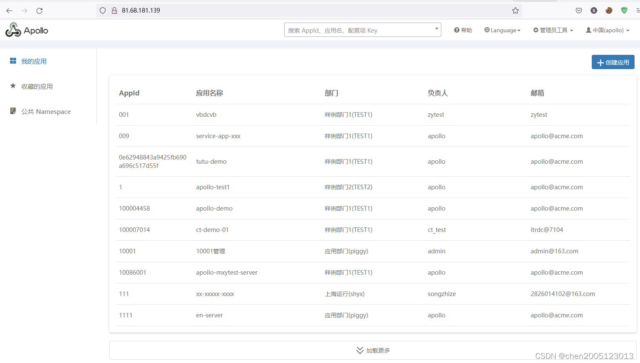Click the 邮箱 column header
Image resolution: width=640 pixels, height=363 pixels.
[537, 93]
